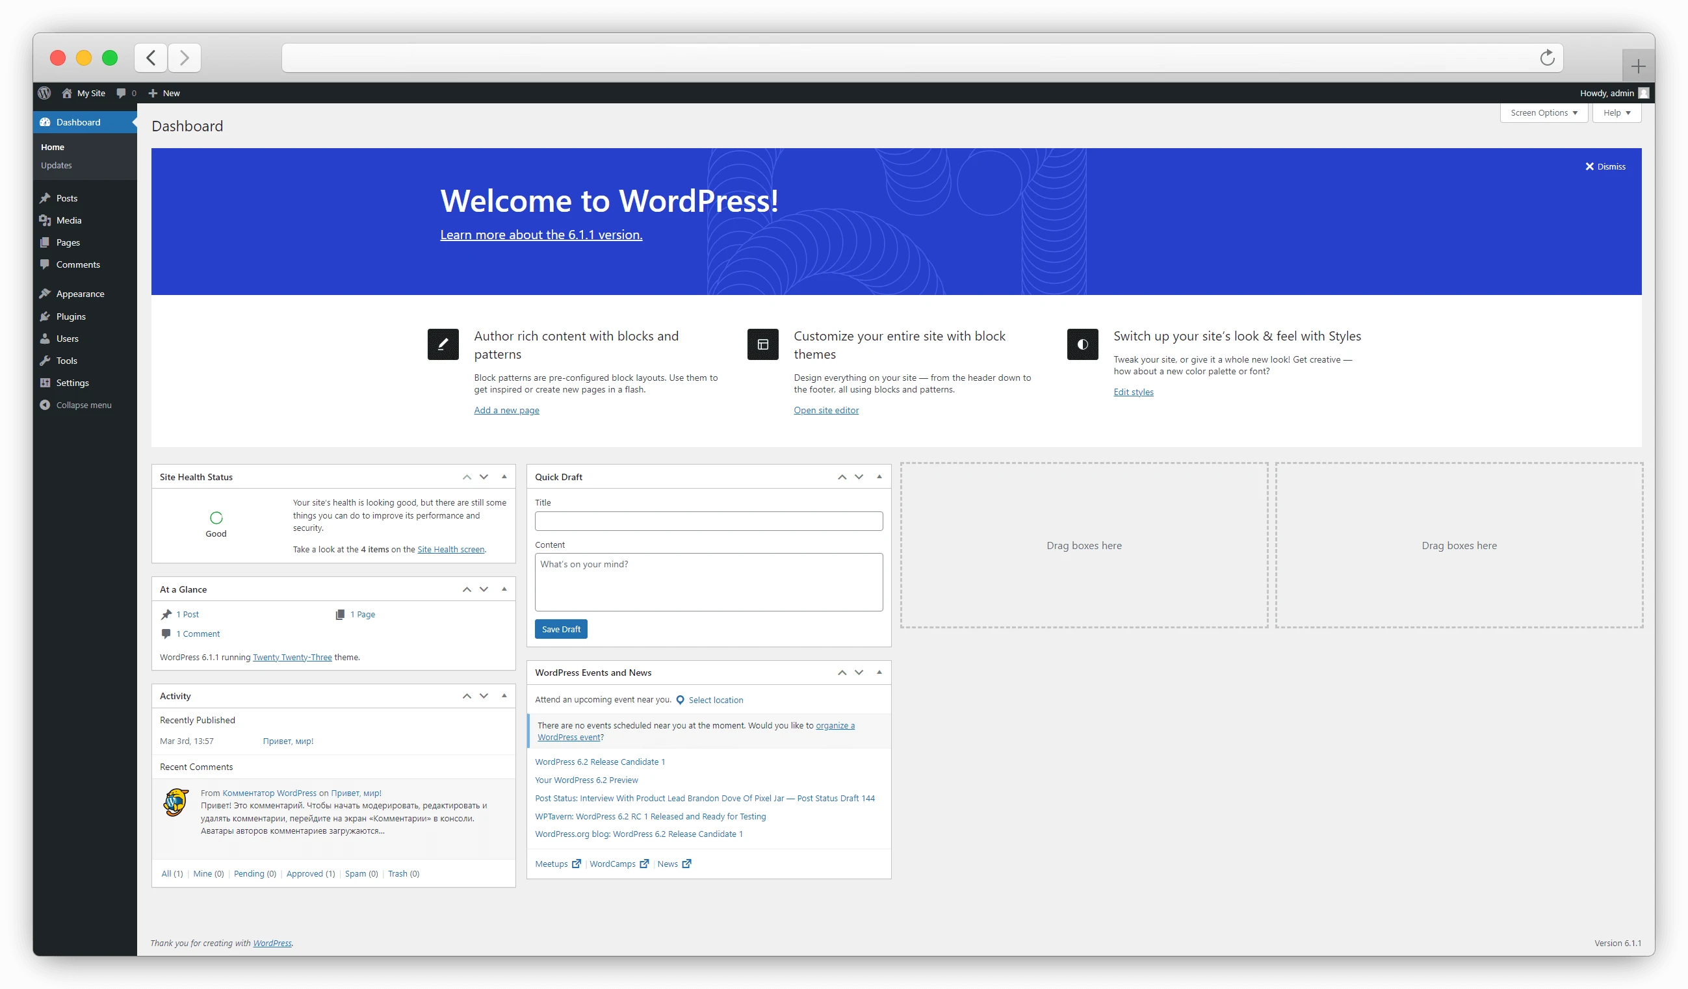Open the Screen Options dropdown
1688x989 pixels.
pyautogui.click(x=1543, y=112)
